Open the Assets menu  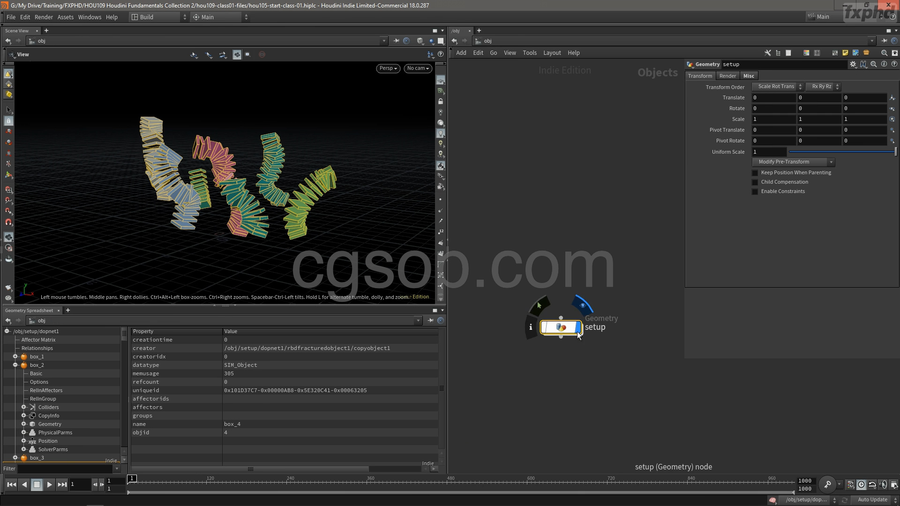65,17
